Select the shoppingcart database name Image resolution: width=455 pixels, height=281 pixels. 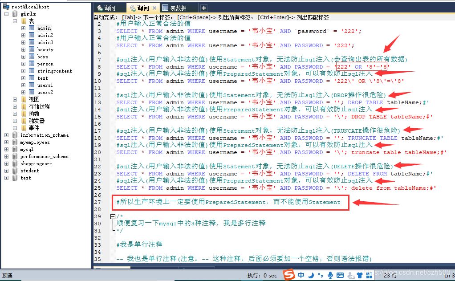(x=36, y=163)
